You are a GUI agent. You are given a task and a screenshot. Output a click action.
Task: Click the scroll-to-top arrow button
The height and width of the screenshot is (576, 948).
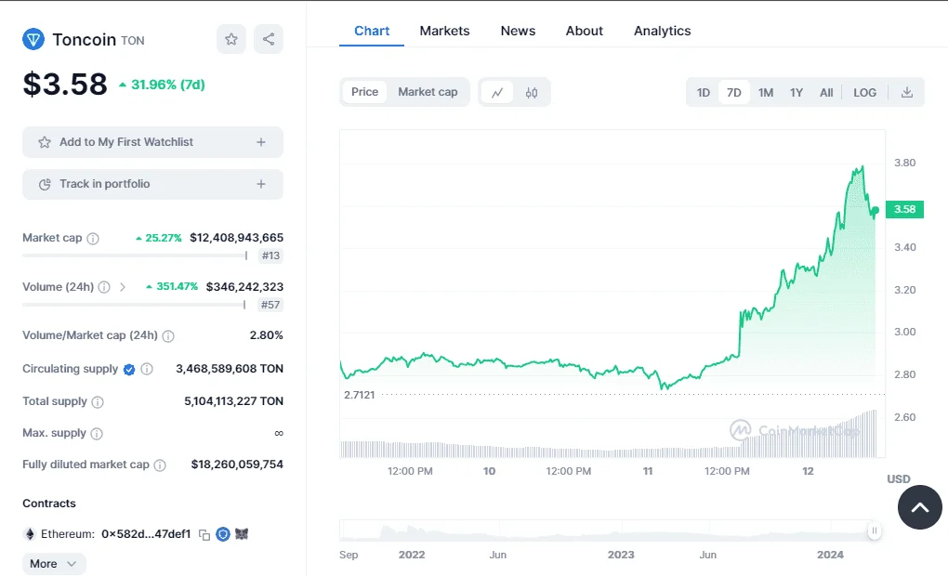(919, 507)
